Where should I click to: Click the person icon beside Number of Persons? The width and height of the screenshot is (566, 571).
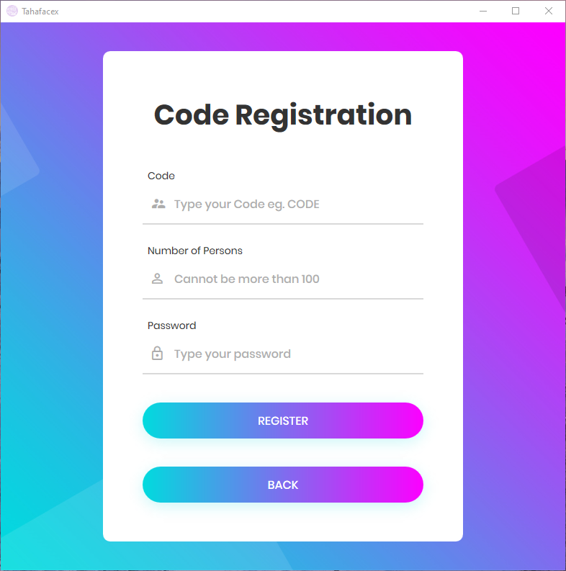click(x=158, y=279)
